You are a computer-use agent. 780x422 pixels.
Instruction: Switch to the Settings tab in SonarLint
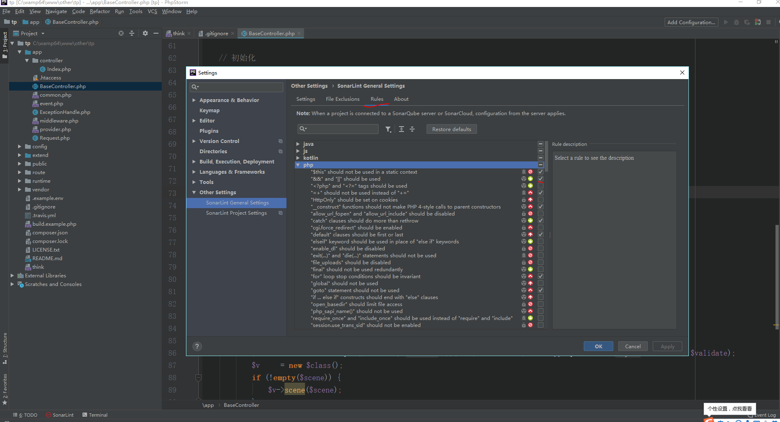[x=306, y=99]
